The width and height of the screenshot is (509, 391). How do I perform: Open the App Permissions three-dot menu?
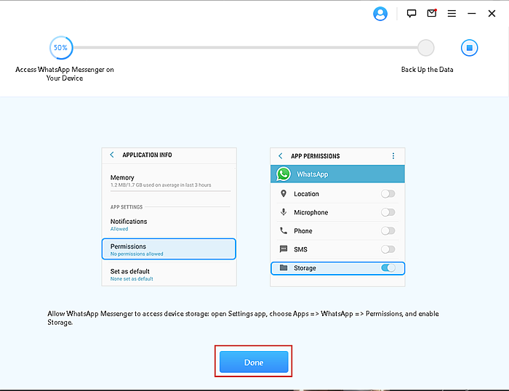point(393,156)
